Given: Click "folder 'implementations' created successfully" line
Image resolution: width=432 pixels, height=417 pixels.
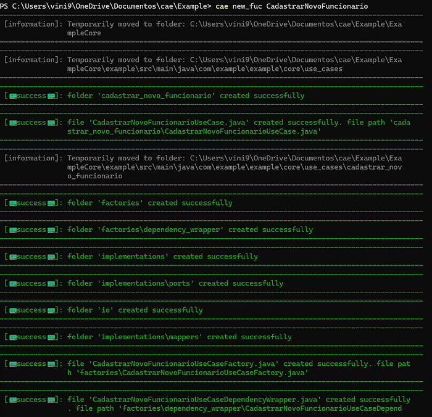Looking at the screenshot, I should (162, 257).
